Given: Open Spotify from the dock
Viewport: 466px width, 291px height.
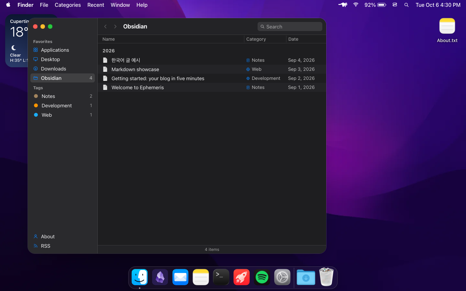Looking at the screenshot, I should 262,277.
